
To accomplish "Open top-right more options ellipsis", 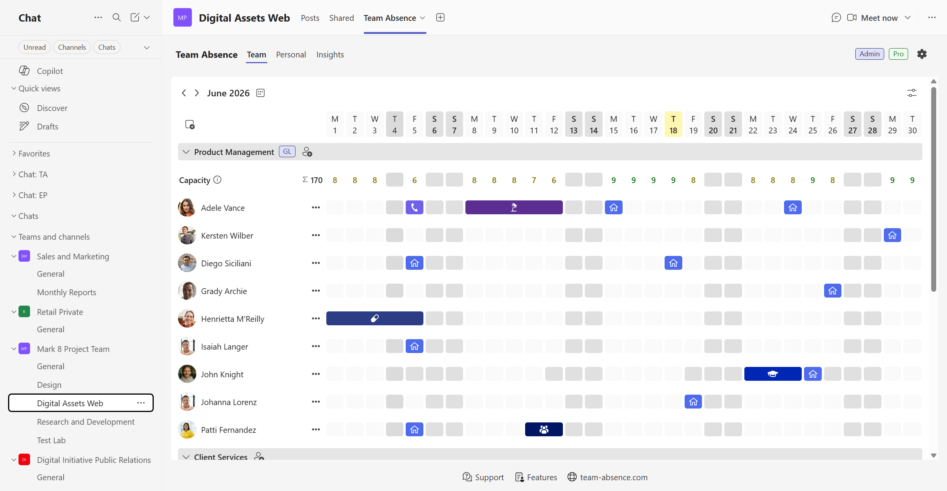I will pyautogui.click(x=932, y=18).
